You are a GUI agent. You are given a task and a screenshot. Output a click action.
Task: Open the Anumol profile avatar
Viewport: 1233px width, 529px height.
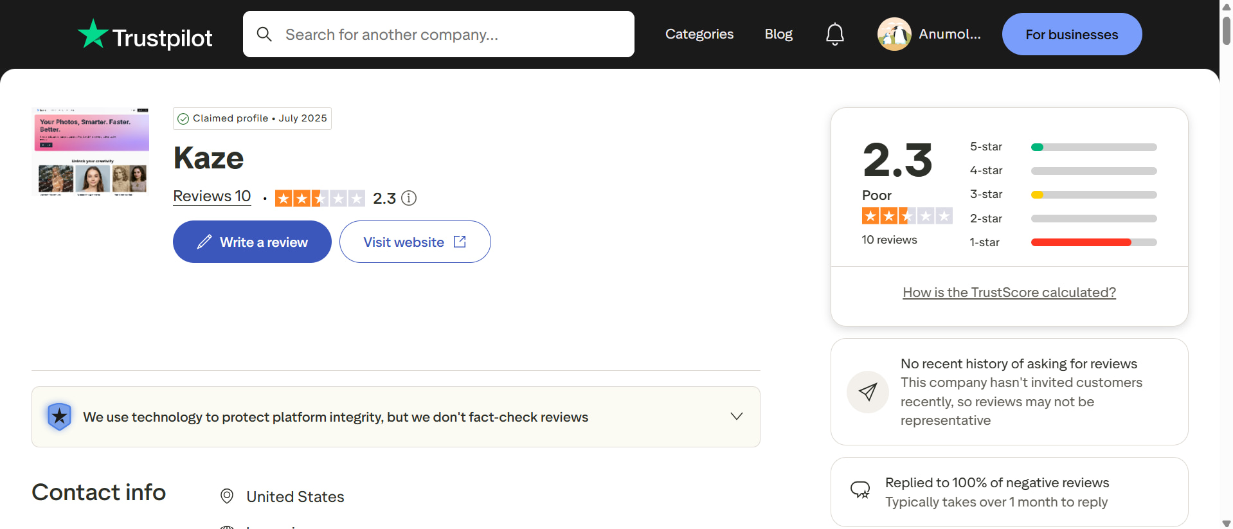coord(894,34)
